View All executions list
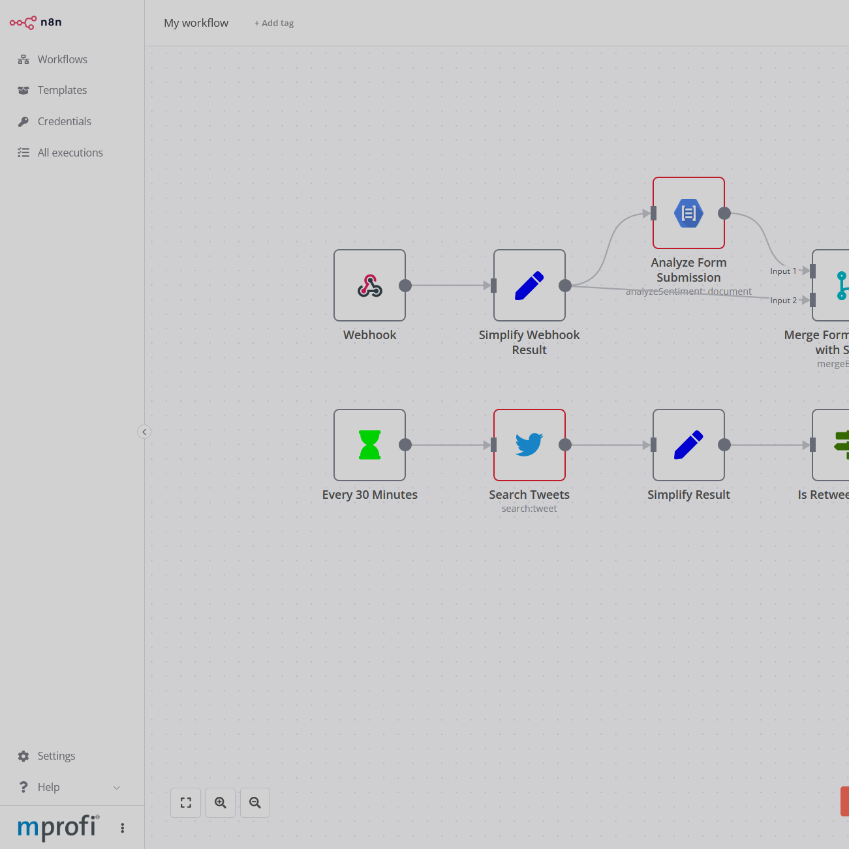The height and width of the screenshot is (849, 849). tap(70, 153)
